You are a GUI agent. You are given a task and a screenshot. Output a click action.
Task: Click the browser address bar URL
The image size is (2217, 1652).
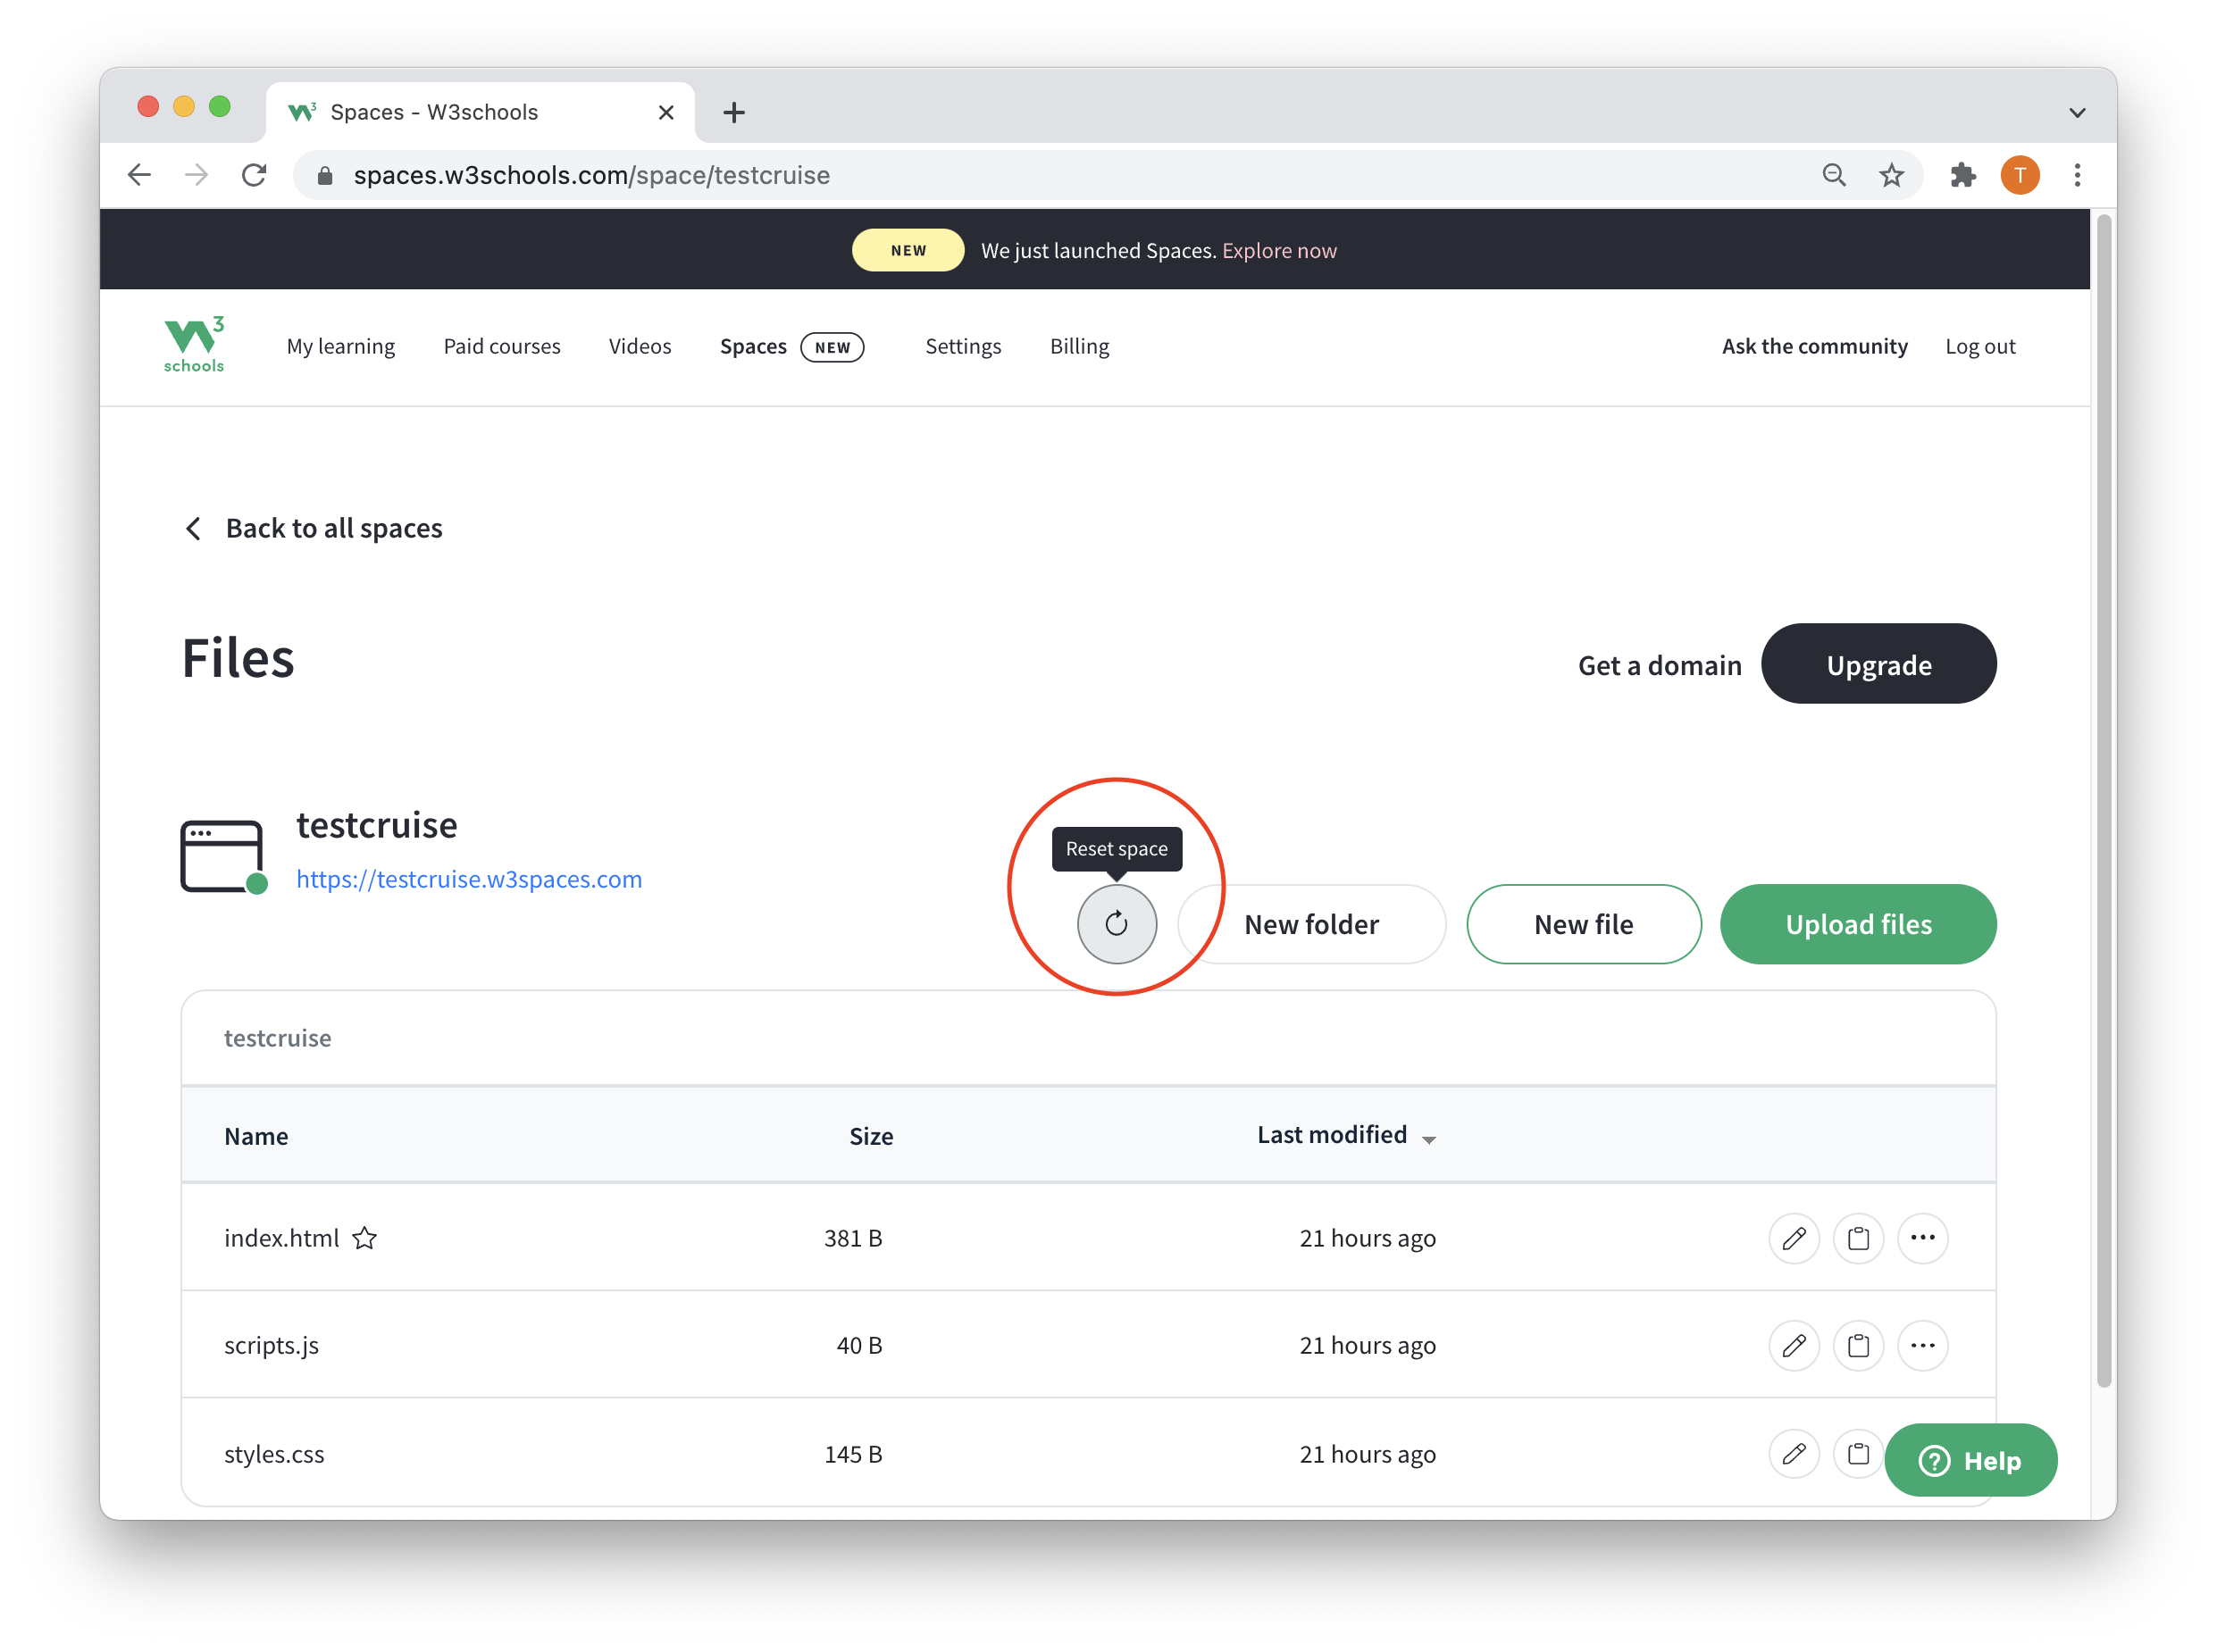pyautogui.click(x=591, y=175)
